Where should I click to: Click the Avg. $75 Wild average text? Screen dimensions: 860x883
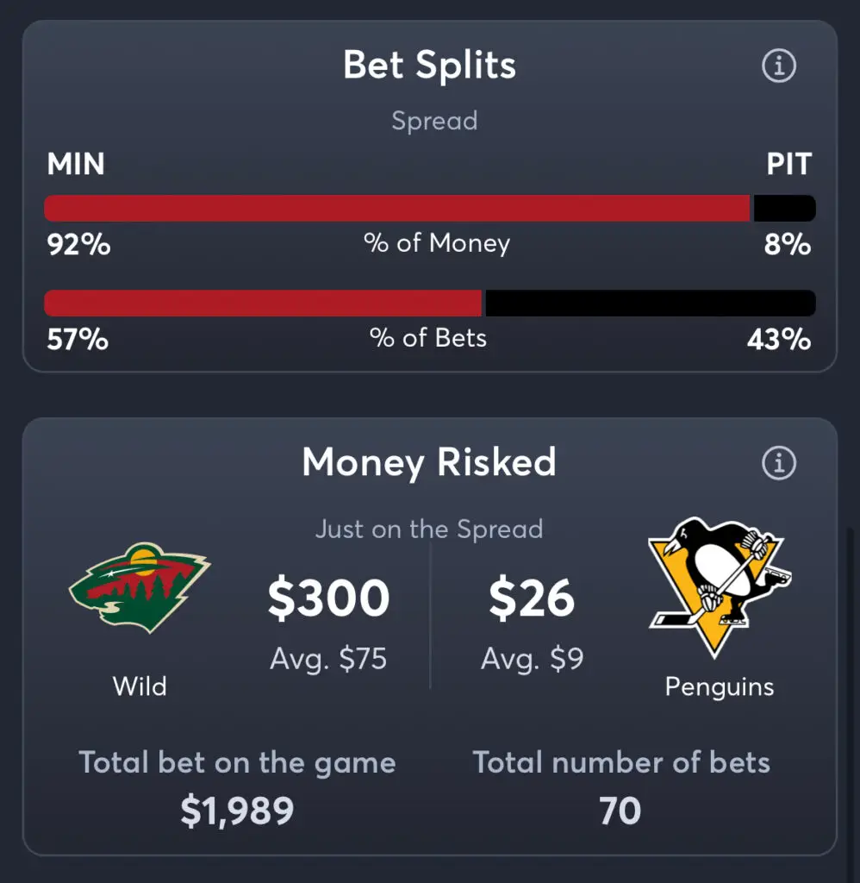(328, 658)
